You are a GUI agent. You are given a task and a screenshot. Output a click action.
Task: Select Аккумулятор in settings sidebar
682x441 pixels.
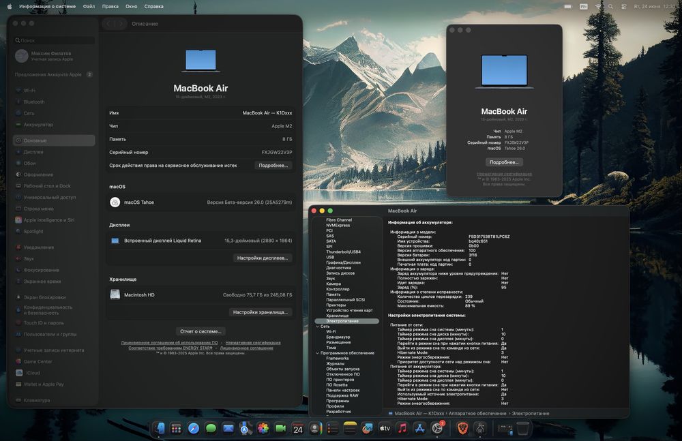[54, 124]
